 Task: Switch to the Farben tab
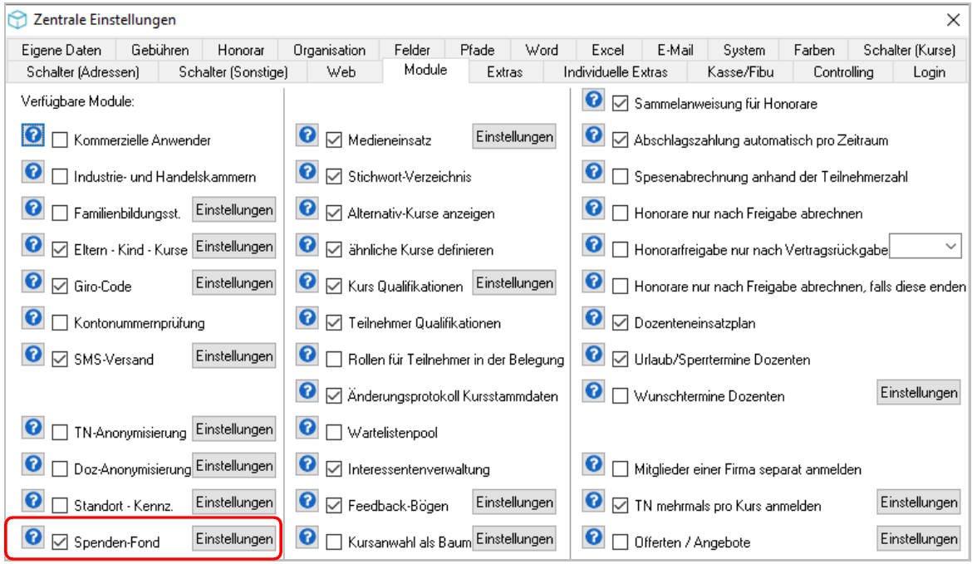(814, 50)
